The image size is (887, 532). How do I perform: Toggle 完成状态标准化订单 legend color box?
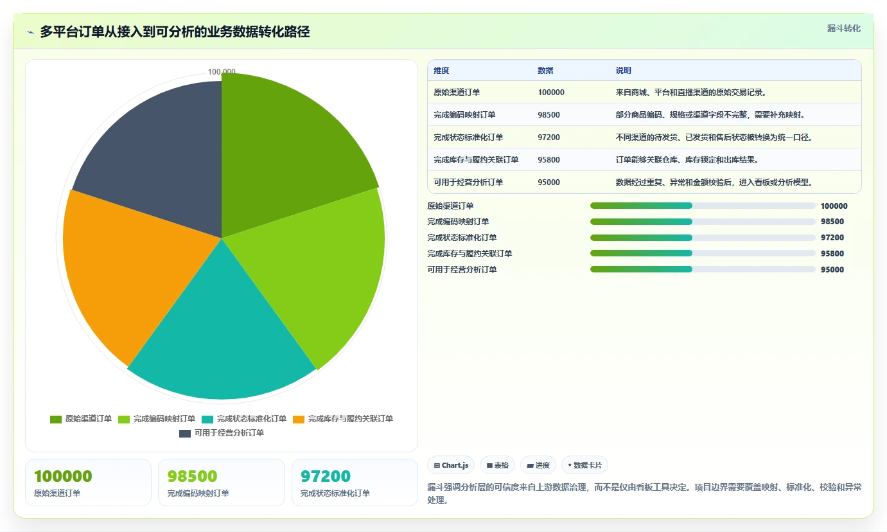pos(207,419)
